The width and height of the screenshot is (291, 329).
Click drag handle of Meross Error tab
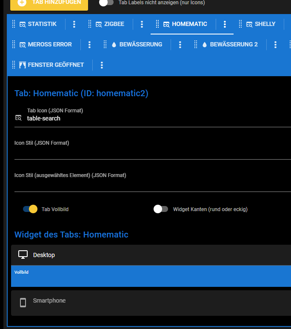14,45
